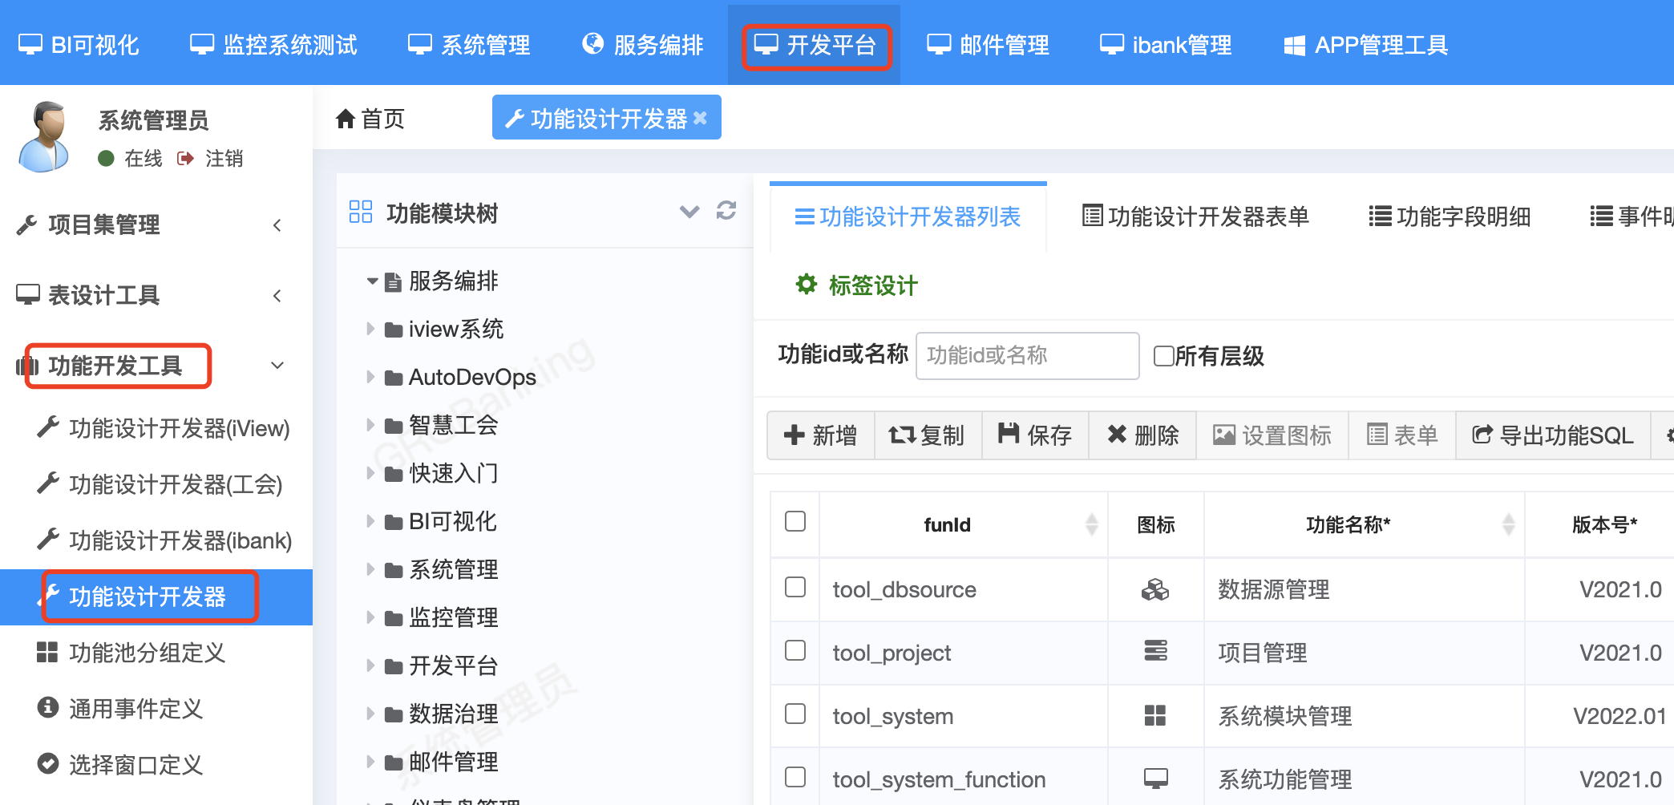Check the tool_dbsource row checkbox
The width and height of the screenshot is (1674, 805).
795,587
